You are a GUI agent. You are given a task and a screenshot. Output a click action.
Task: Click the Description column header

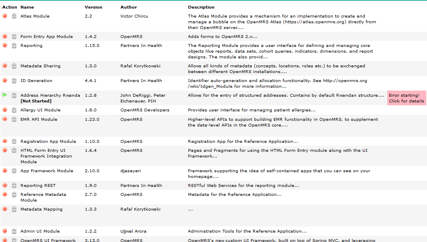(x=201, y=7)
